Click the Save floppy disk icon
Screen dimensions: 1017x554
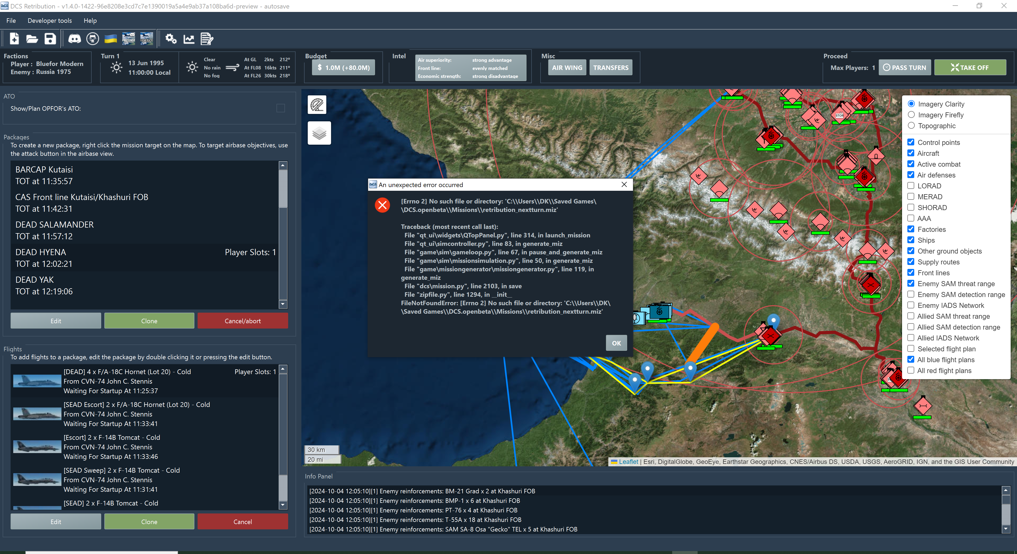(50, 39)
